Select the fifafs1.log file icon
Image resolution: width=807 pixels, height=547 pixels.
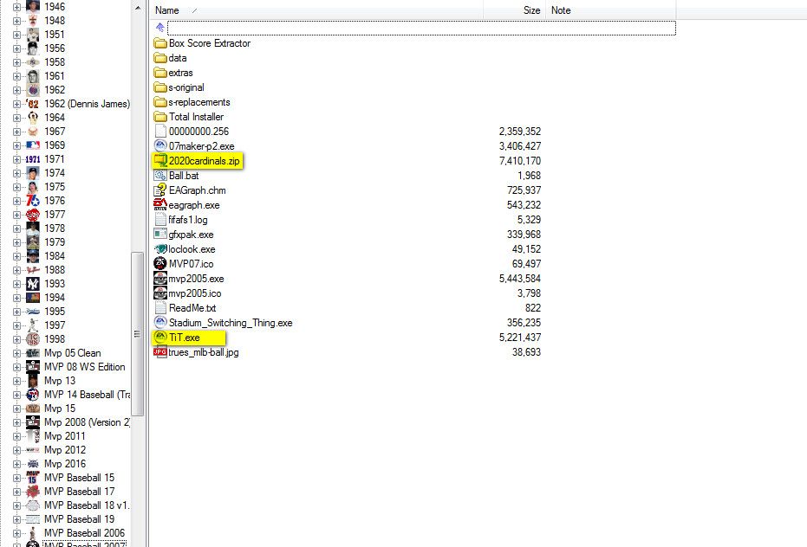(x=160, y=220)
